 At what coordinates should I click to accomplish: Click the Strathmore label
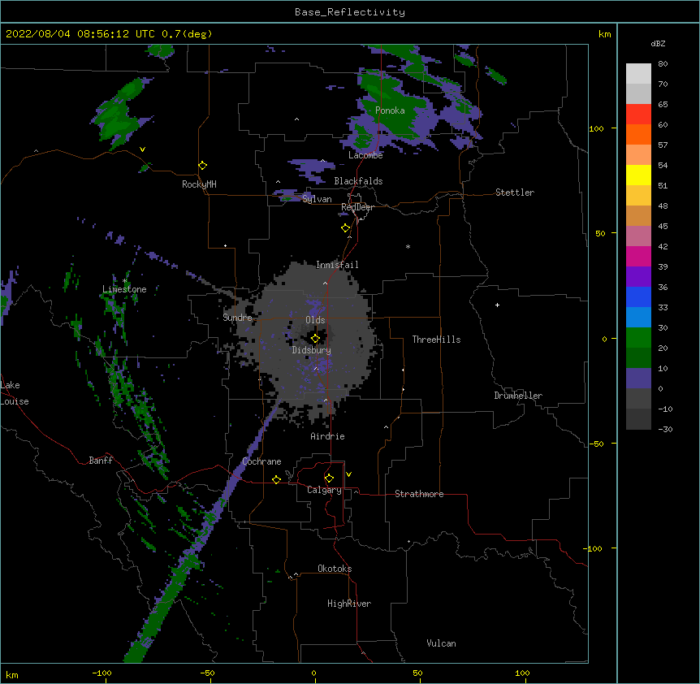(419, 494)
